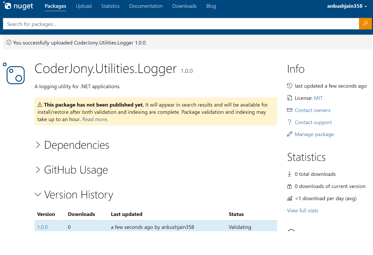
Task: Click the '0 downloads of current version' text
Action: pyautogui.click(x=330, y=186)
